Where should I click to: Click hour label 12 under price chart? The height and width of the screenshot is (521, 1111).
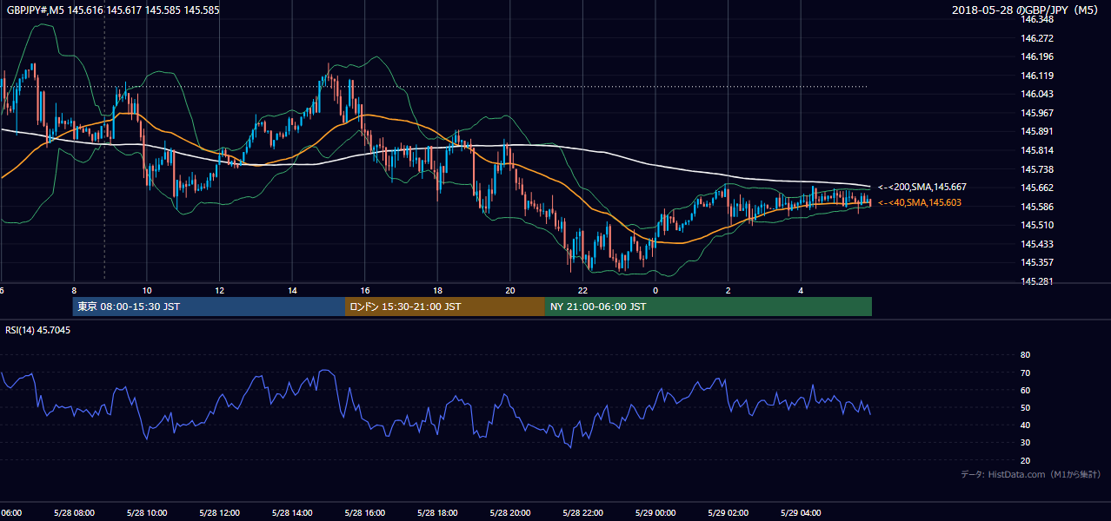tap(220, 291)
